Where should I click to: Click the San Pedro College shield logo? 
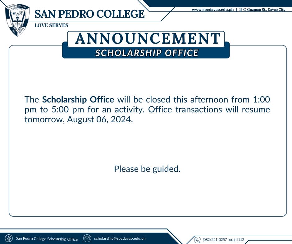17,20
